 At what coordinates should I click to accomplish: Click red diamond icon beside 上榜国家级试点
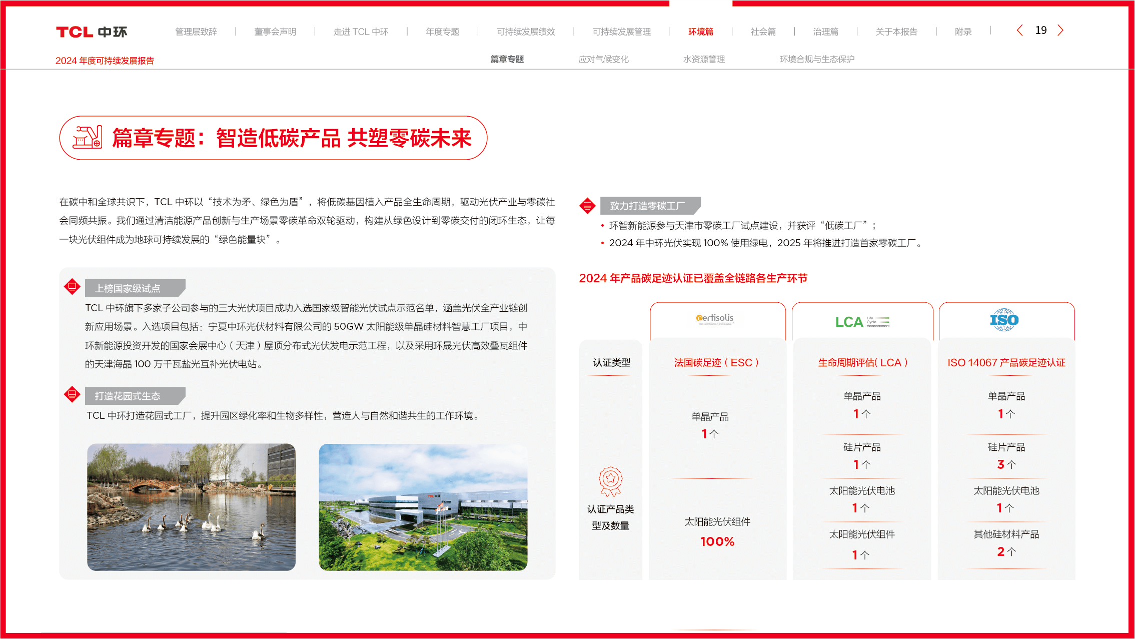coord(72,287)
